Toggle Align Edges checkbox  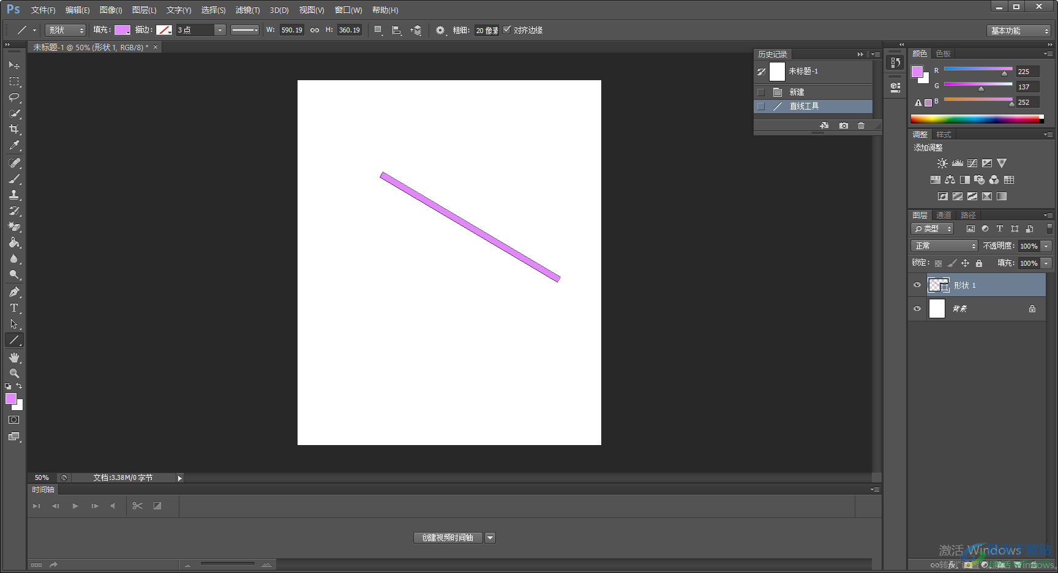(507, 29)
